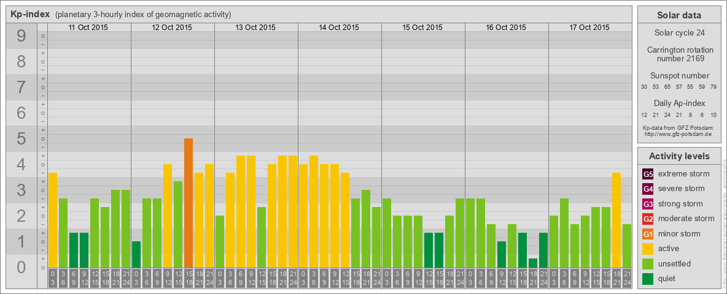
Task: Select the 17 Oct 2015 date header
Action: (589, 28)
